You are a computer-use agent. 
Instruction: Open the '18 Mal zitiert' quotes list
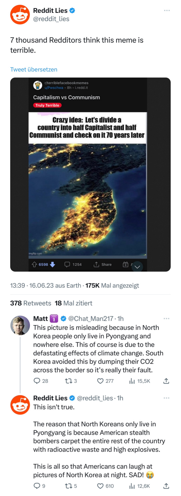[73, 303]
